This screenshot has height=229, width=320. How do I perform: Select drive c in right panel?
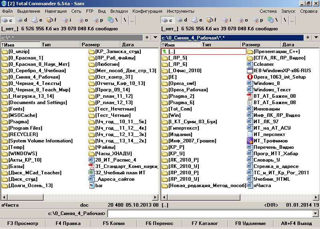(167, 20)
